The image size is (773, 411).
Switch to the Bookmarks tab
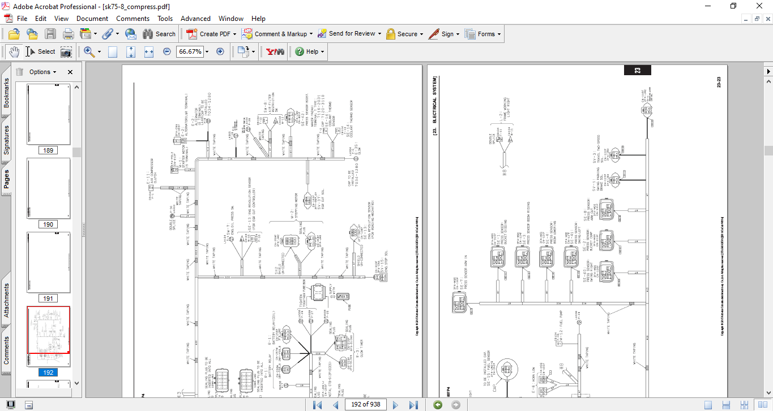pos(6,93)
